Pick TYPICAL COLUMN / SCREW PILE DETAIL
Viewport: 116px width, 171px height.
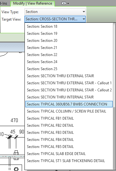tap(69, 111)
